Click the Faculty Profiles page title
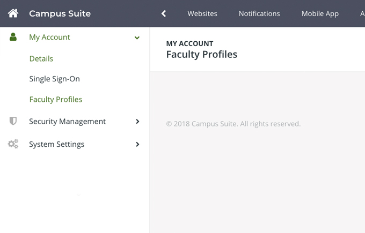The height and width of the screenshot is (233, 365). click(201, 54)
